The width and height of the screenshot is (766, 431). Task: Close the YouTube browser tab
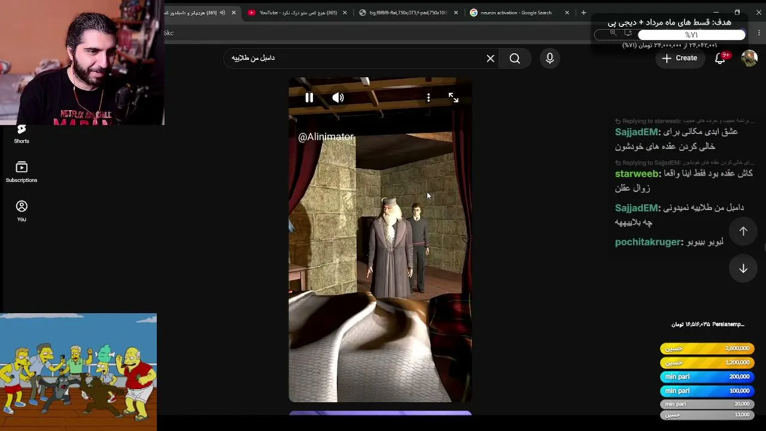pos(345,13)
